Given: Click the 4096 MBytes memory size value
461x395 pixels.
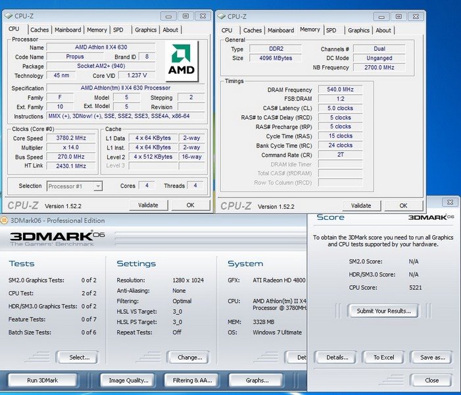Looking at the screenshot, I should tap(276, 58).
